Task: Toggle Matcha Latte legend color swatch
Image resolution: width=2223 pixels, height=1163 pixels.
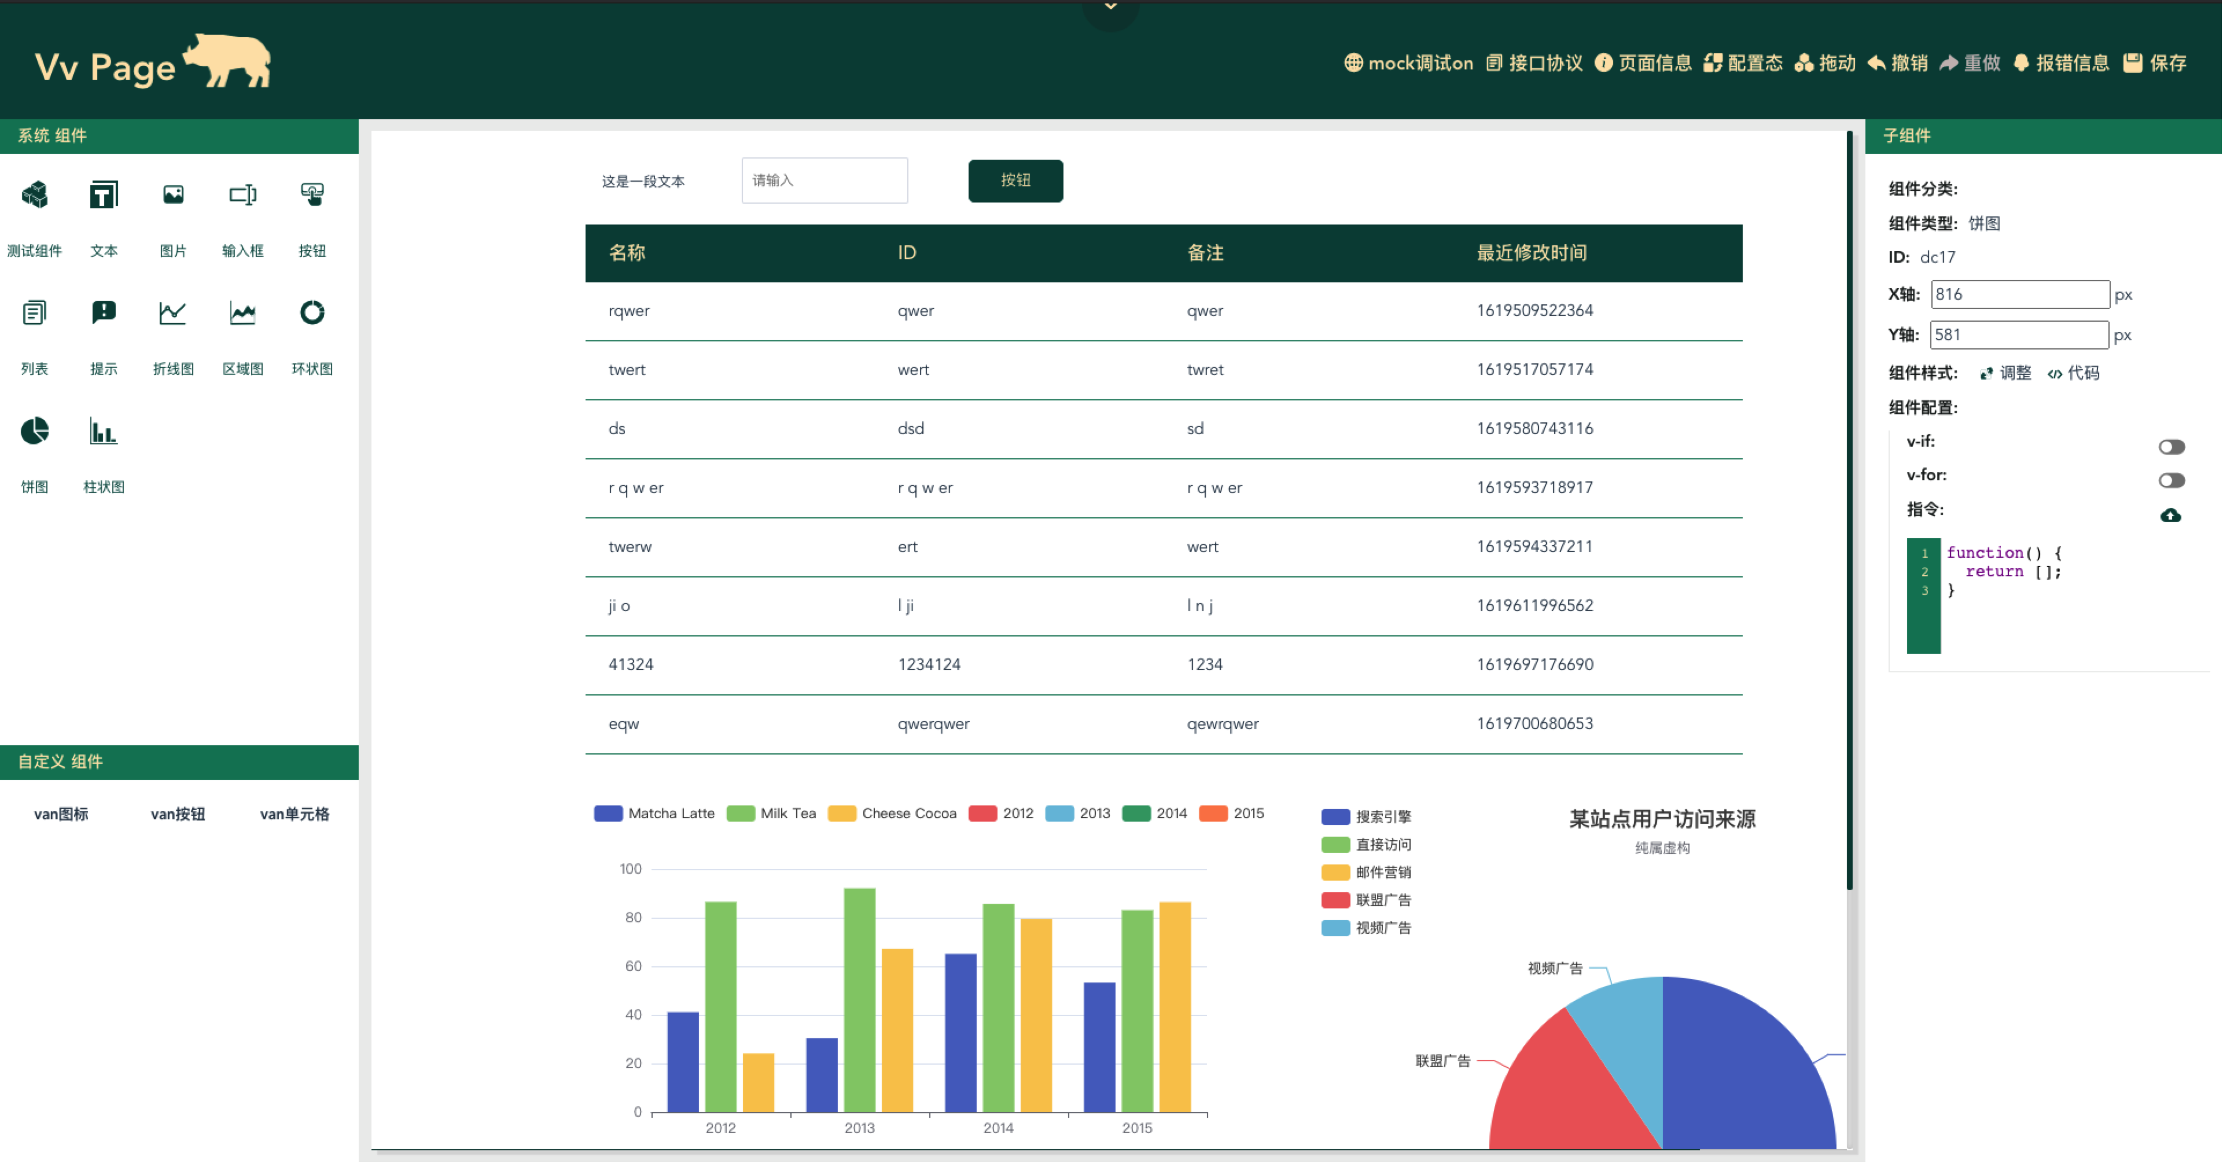Action: coord(608,813)
